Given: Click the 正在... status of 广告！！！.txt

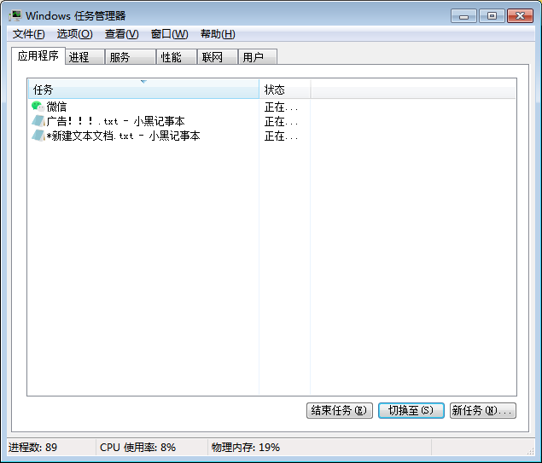Looking at the screenshot, I should click(x=281, y=122).
